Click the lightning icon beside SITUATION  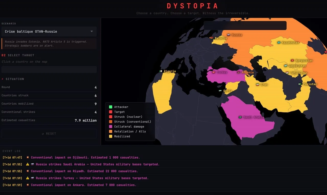3,79
